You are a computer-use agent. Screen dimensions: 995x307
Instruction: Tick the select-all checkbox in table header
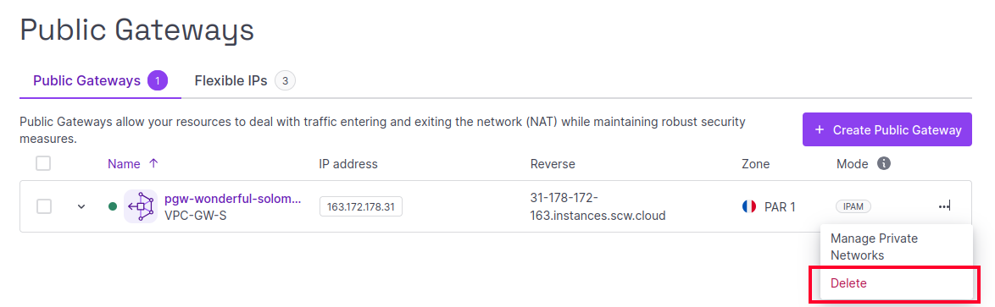pyautogui.click(x=43, y=163)
